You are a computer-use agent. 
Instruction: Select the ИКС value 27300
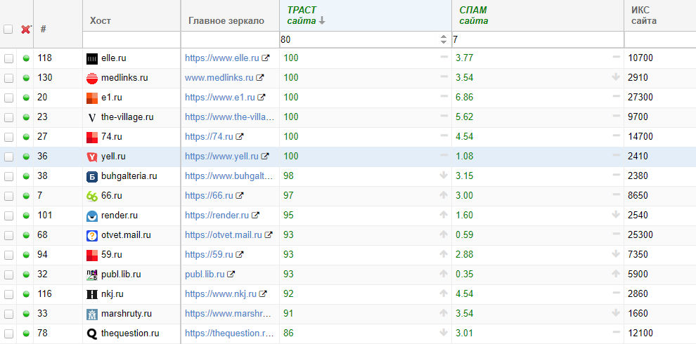tap(640, 97)
